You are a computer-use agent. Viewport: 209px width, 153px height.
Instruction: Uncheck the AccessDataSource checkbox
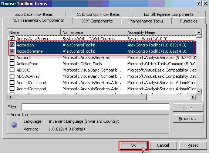pyautogui.click(x=12, y=38)
